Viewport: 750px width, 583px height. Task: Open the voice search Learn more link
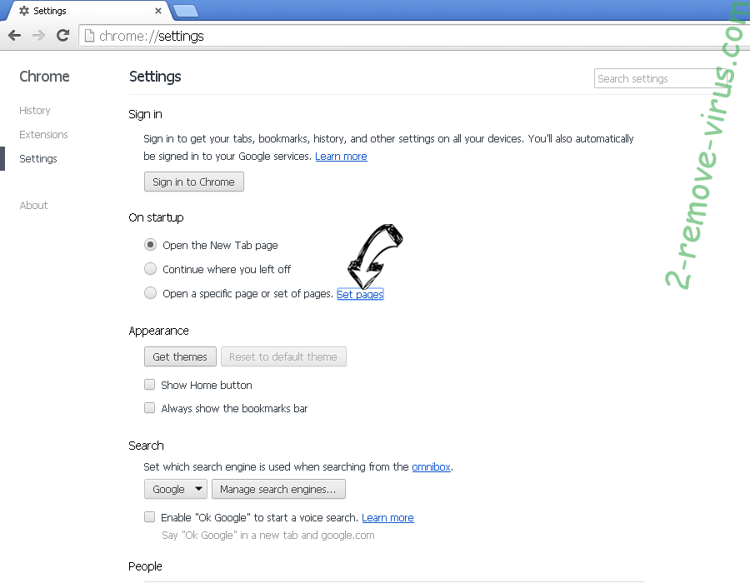coord(387,517)
